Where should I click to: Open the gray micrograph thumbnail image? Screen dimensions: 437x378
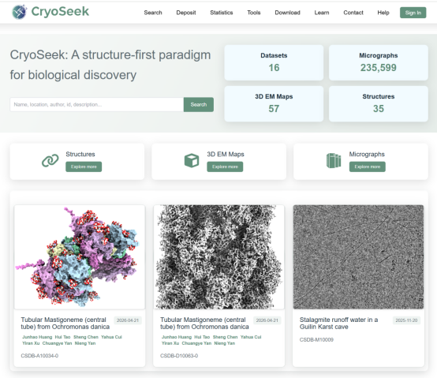(358, 257)
